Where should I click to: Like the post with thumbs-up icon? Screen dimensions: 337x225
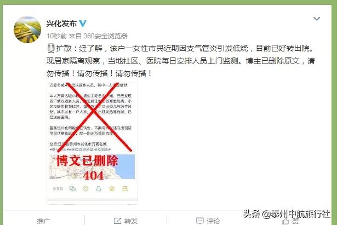pyautogui.click(x=285, y=221)
